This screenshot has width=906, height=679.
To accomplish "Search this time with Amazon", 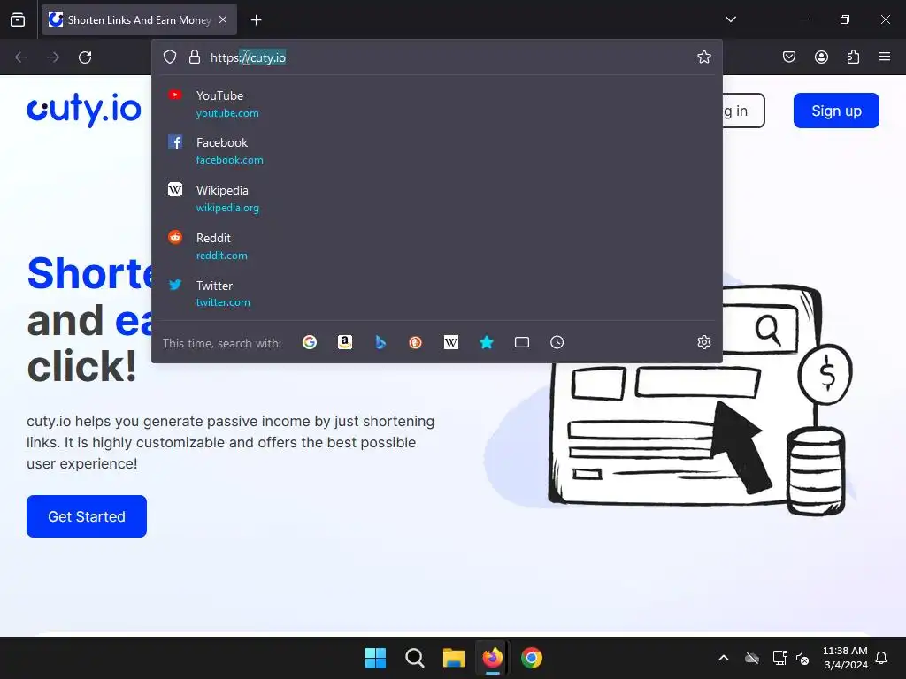I will click(345, 342).
